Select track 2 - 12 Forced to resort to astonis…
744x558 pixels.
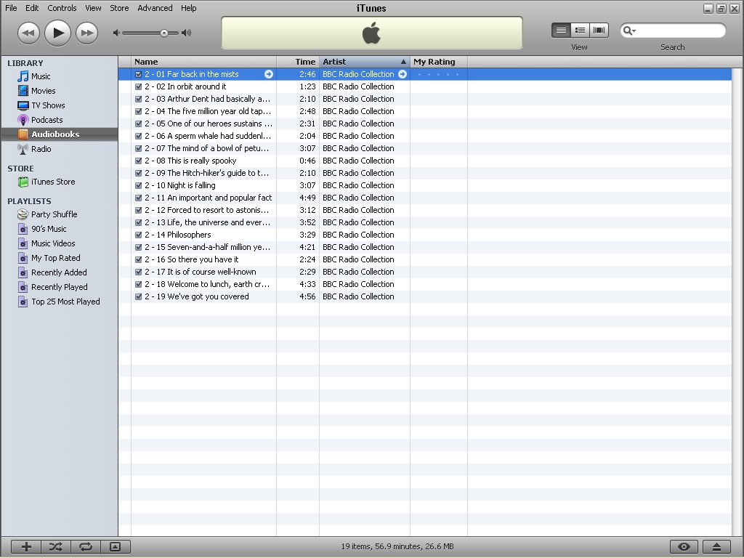pos(424,210)
